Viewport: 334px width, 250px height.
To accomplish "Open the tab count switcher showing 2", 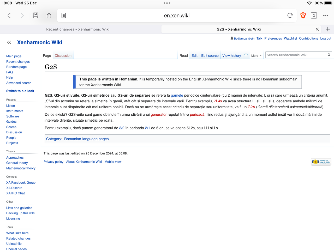I will [314, 16].
